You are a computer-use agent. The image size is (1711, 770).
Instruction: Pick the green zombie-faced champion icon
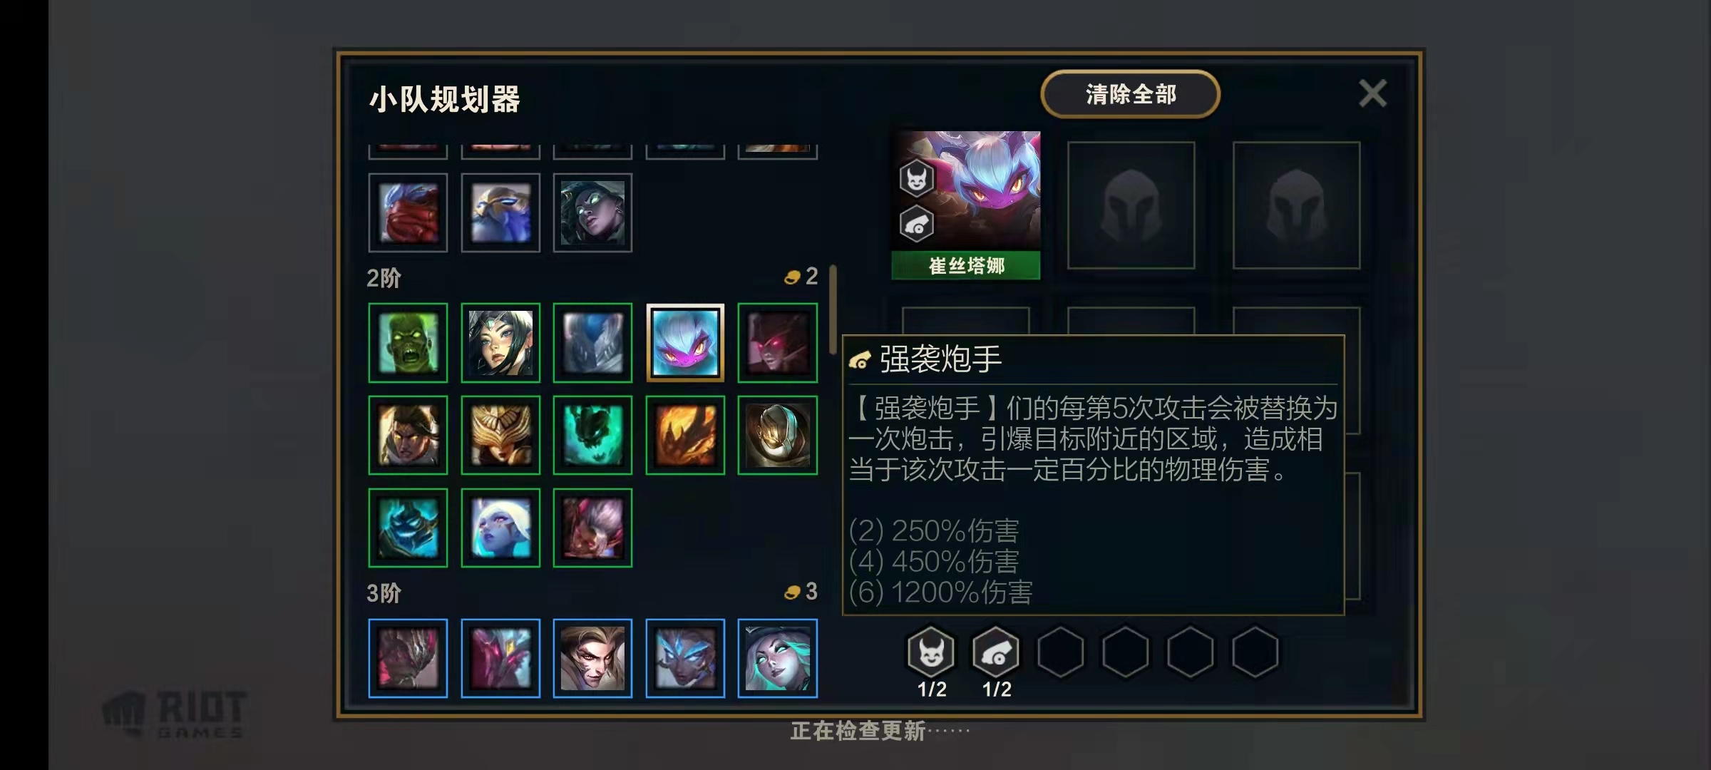click(408, 342)
